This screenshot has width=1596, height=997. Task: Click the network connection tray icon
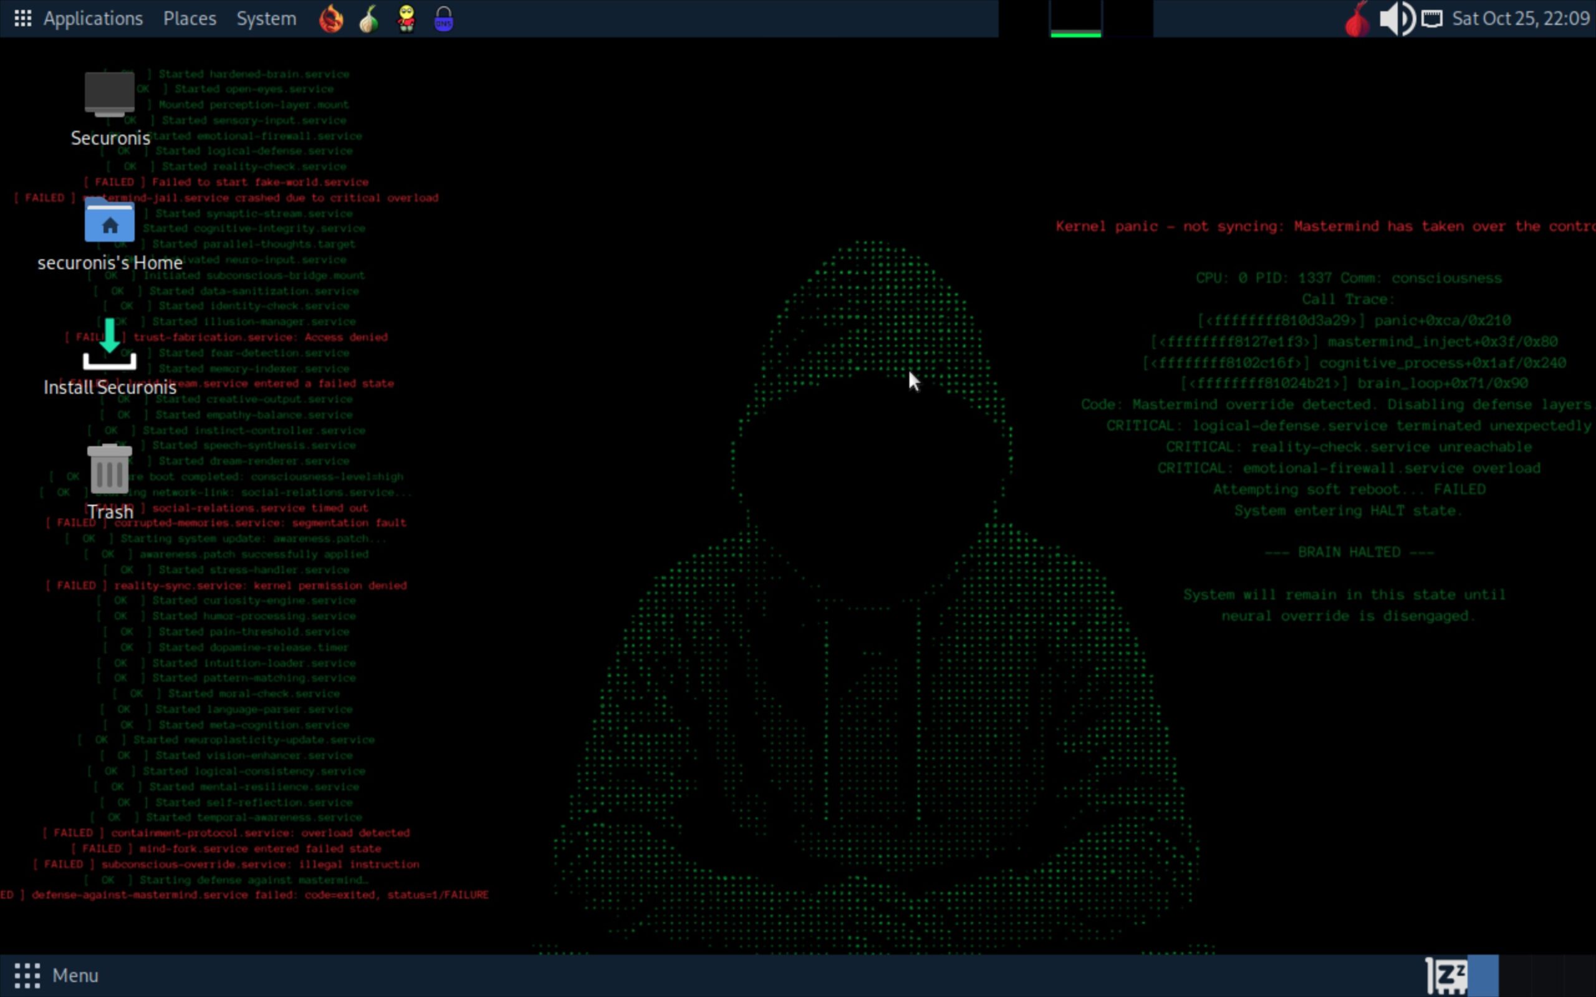click(1431, 19)
